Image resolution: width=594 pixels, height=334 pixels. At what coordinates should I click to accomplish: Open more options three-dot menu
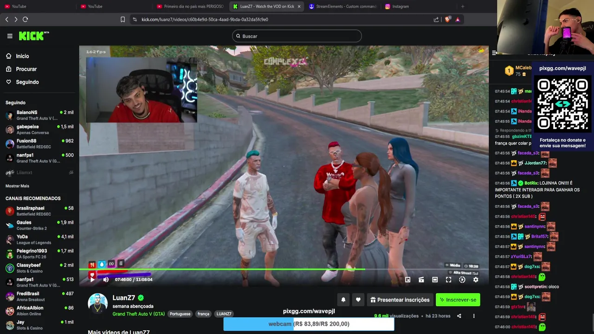(x=474, y=316)
